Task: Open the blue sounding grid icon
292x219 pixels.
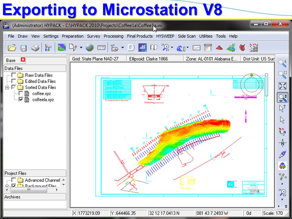Action: tap(142, 47)
